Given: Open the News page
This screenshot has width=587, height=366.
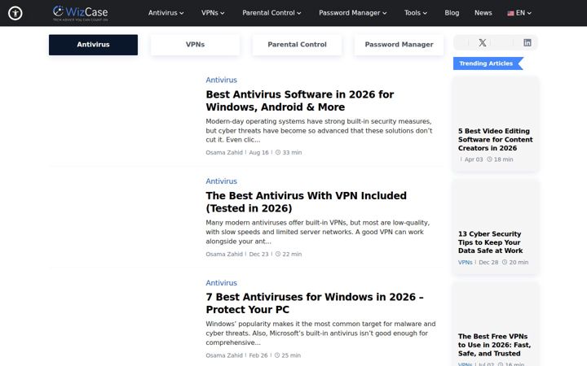Looking at the screenshot, I should (x=483, y=13).
